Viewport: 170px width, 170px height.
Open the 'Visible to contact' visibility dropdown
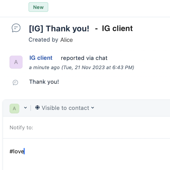(x=65, y=108)
